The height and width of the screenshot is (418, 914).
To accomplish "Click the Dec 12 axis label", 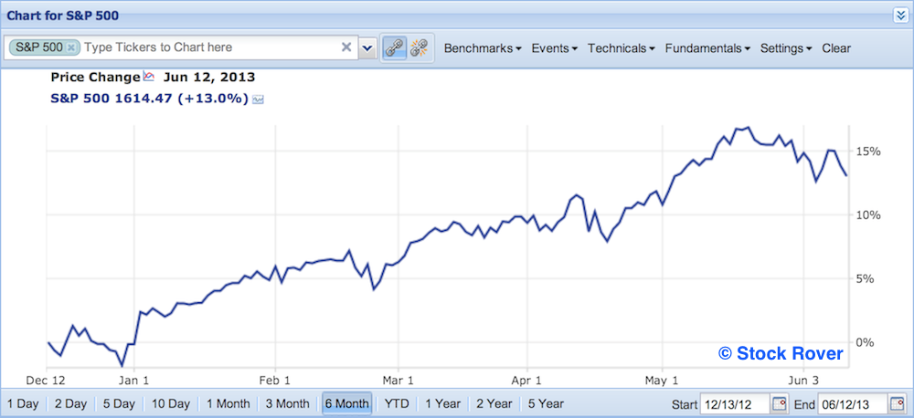I will point(46,380).
